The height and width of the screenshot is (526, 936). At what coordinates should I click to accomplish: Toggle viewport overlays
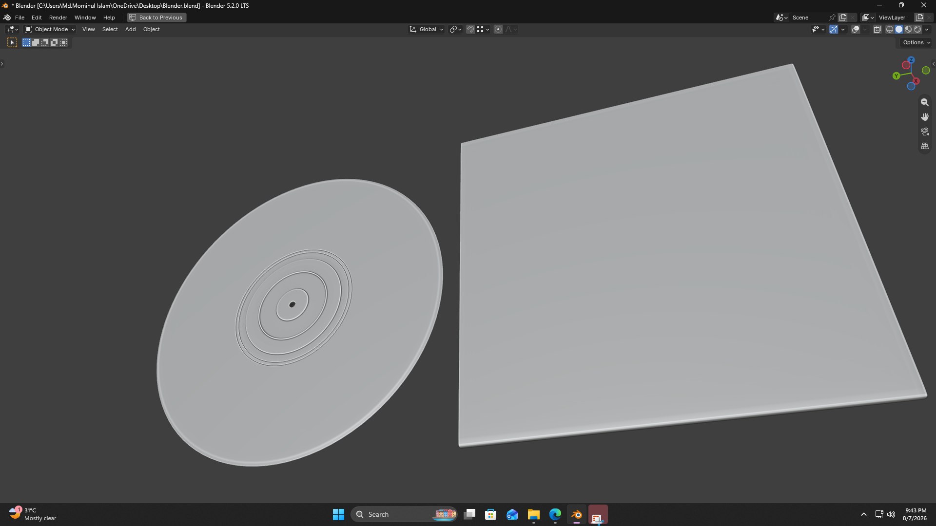pos(855,30)
